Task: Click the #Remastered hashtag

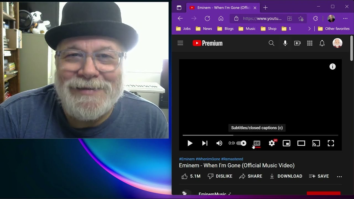Action: coord(232,159)
